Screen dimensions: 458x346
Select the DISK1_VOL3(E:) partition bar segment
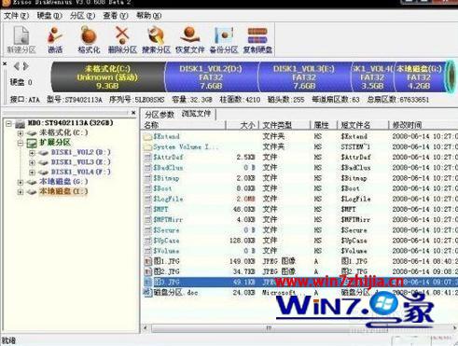pyautogui.click(x=304, y=76)
